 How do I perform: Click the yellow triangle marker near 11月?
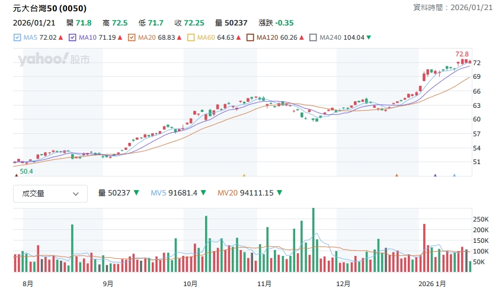click(x=244, y=175)
